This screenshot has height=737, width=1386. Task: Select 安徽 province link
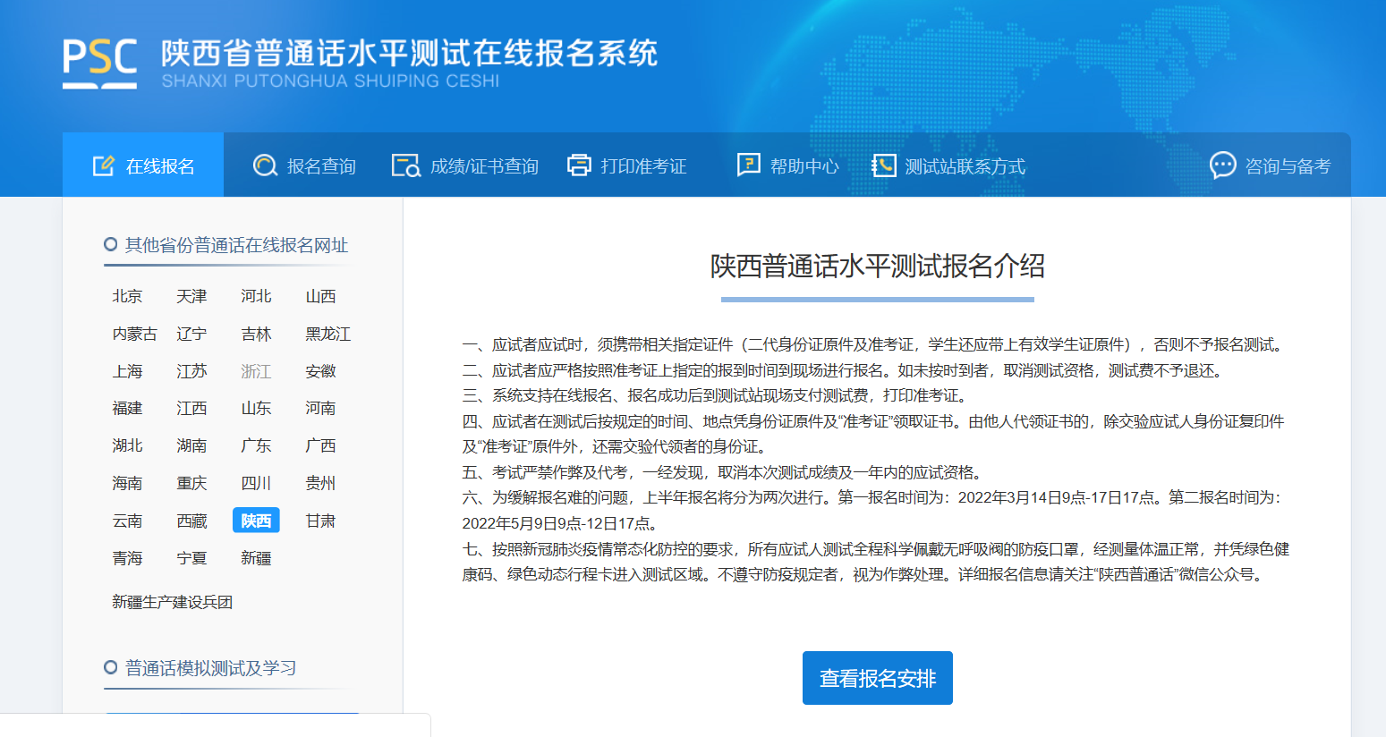320,371
